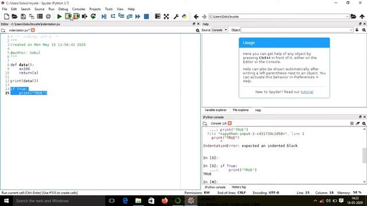Stop debugging with the blue square
Image resolution: width=367 pixels, height=206 pixels.
pos(146,17)
